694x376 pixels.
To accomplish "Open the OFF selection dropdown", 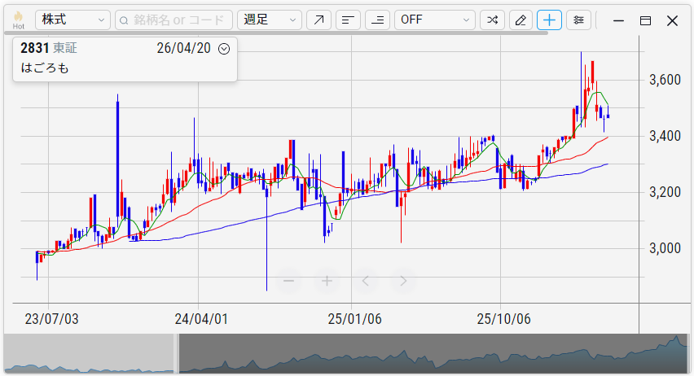I will [x=434, y=20].
